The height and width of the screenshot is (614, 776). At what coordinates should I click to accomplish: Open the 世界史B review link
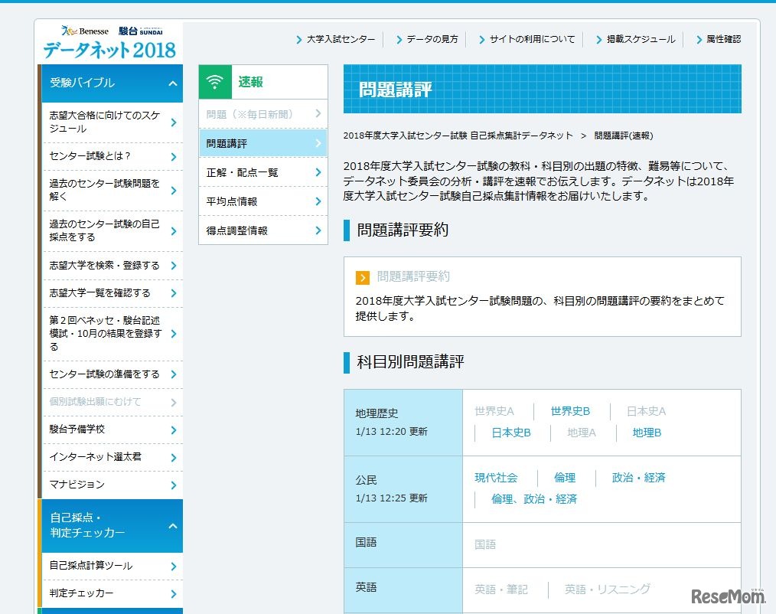(569, 410)
